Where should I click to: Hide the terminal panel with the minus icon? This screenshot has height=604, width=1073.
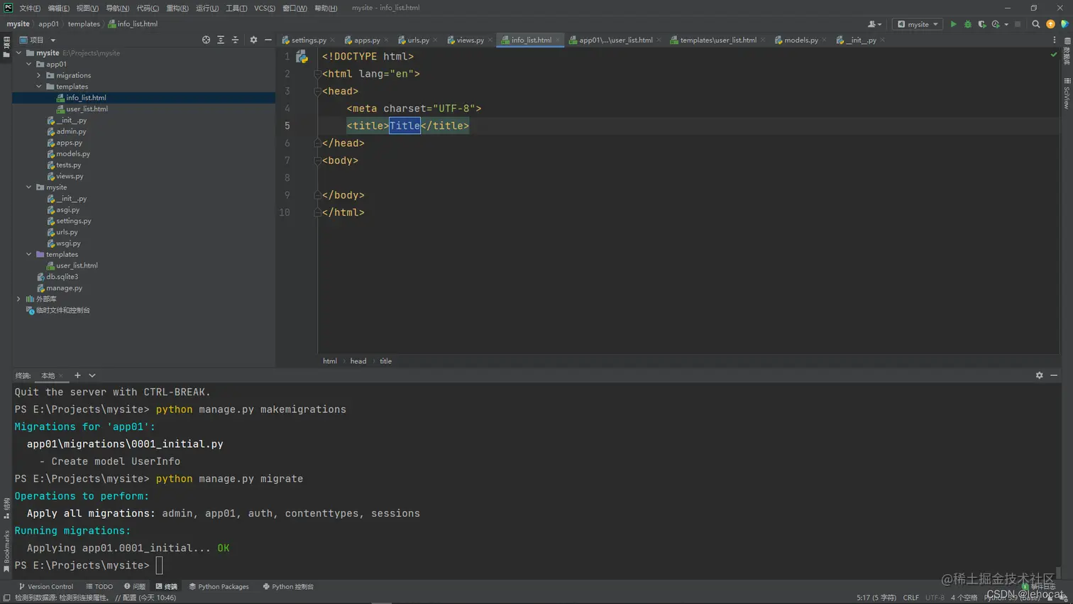pyautogui.click(x=1054, y=375)
